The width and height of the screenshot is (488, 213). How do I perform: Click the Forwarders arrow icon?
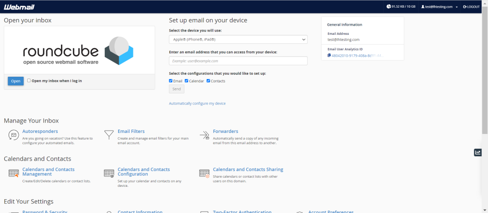tap(204, 135)
